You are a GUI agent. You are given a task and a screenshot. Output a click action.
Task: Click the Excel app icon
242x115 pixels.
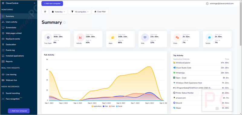(x=174, y=78)
